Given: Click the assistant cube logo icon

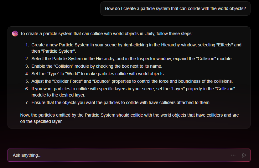Looking at the screenshot, I should pyautogui.click(x=15, y=34).
